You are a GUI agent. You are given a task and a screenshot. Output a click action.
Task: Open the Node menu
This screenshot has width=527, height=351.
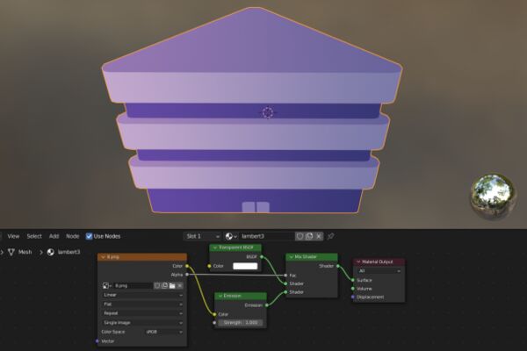click(73, 236)
